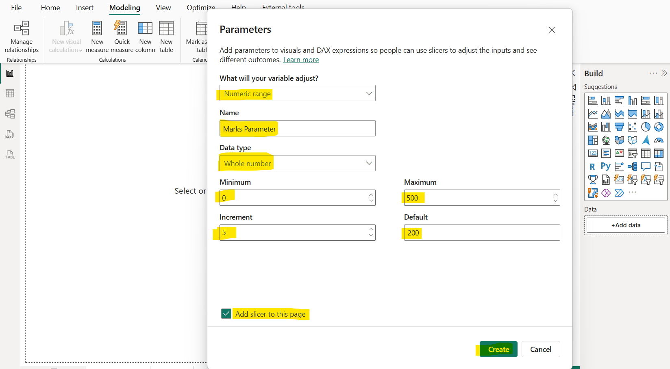Image resolution: width=670 pixels, height=369 pixels.
Task: Select the Python visual
Action: pyautogui.click(x=605, y=166)
